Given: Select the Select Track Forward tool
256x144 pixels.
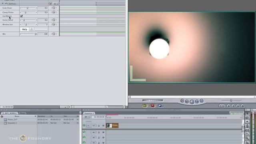Looking at the screenshot, I should (247, 122).
